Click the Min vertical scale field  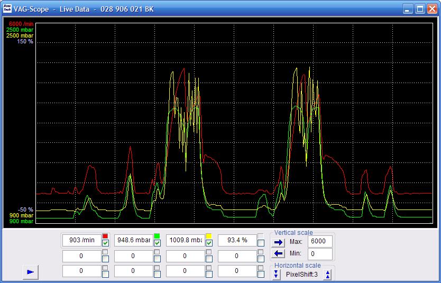click(320, 254)
